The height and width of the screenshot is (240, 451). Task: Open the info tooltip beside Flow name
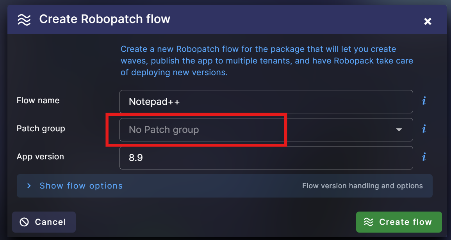(423, 101)
